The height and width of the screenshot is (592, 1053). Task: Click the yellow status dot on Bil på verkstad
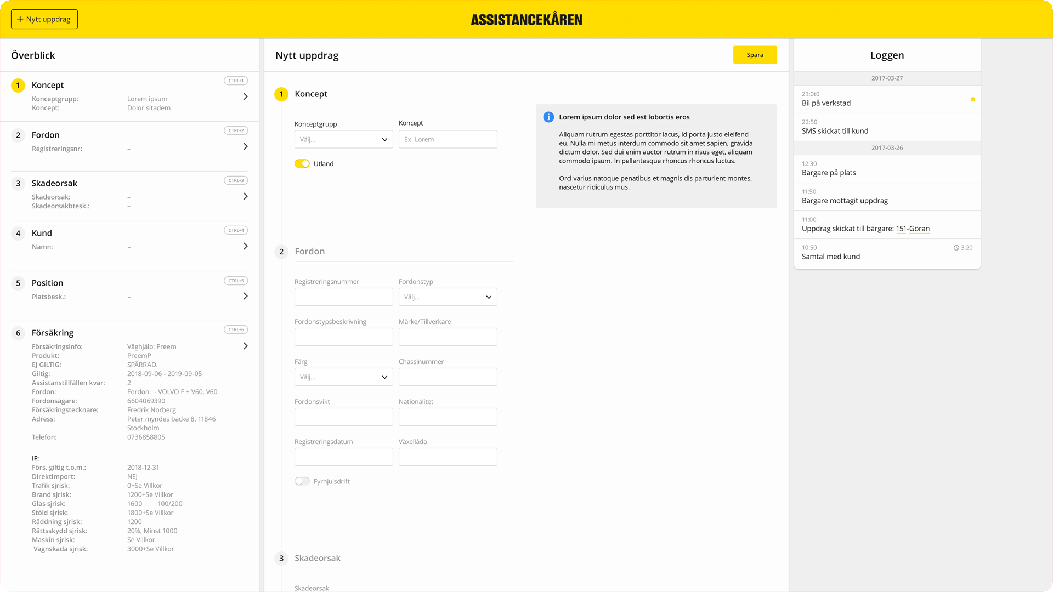pos(973,99)
